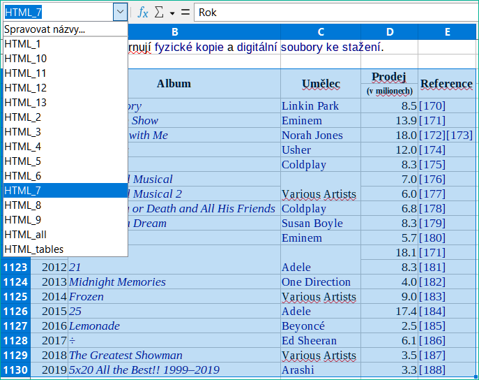
Task: Select column C header
Action: (x=321, y=32)
